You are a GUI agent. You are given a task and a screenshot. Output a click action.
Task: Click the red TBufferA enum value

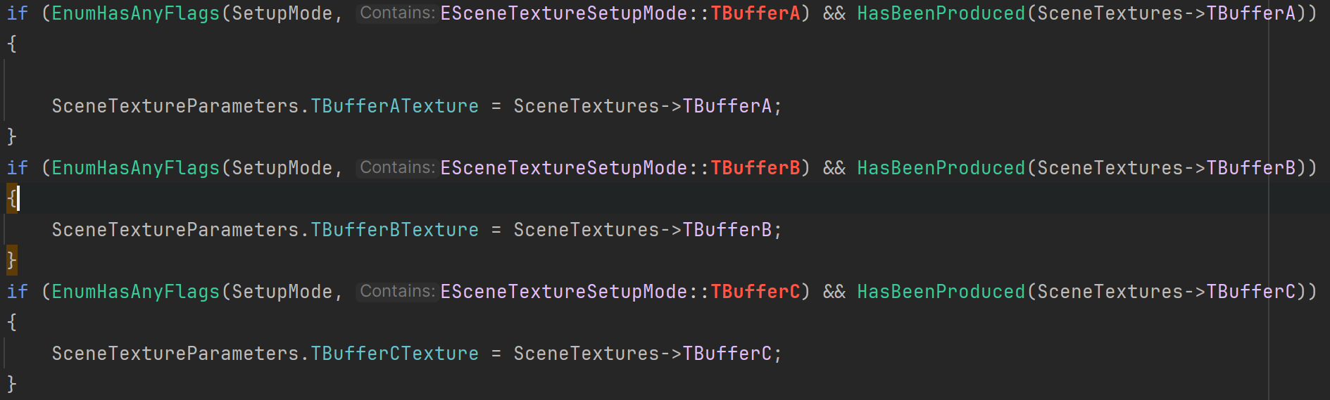(755, 13)
